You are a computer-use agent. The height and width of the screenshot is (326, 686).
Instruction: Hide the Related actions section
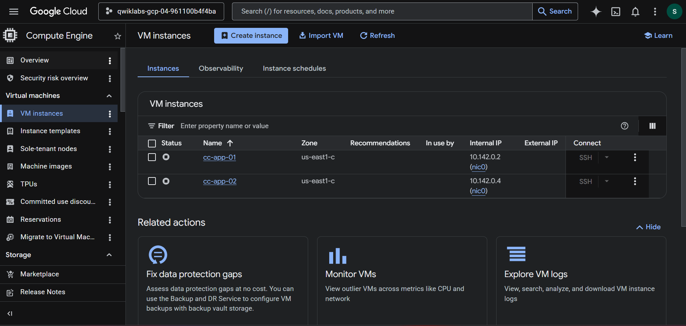click(x=648, y=227)
